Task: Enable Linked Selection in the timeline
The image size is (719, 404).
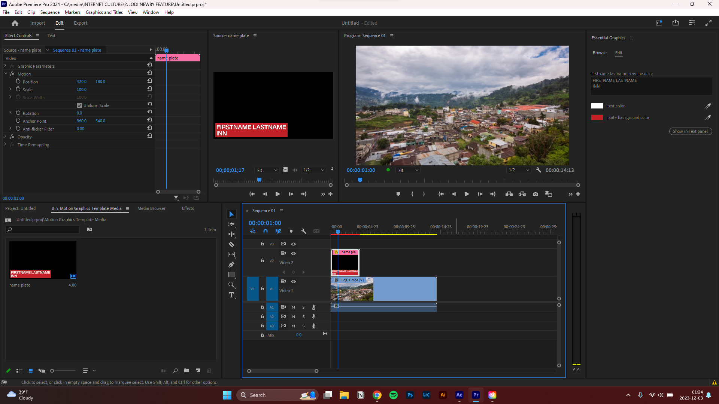Action: pyautogui.click(x=278, y=231)
